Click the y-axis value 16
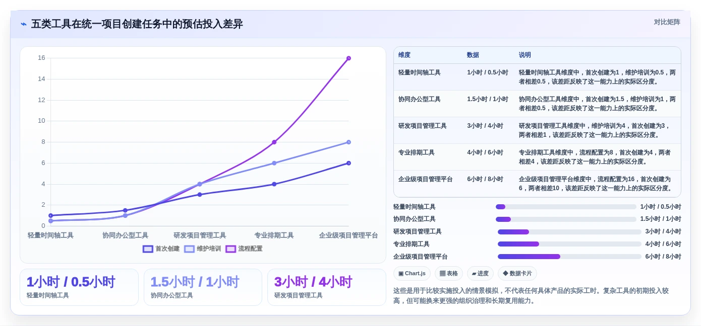 click(x=41, y=58)
